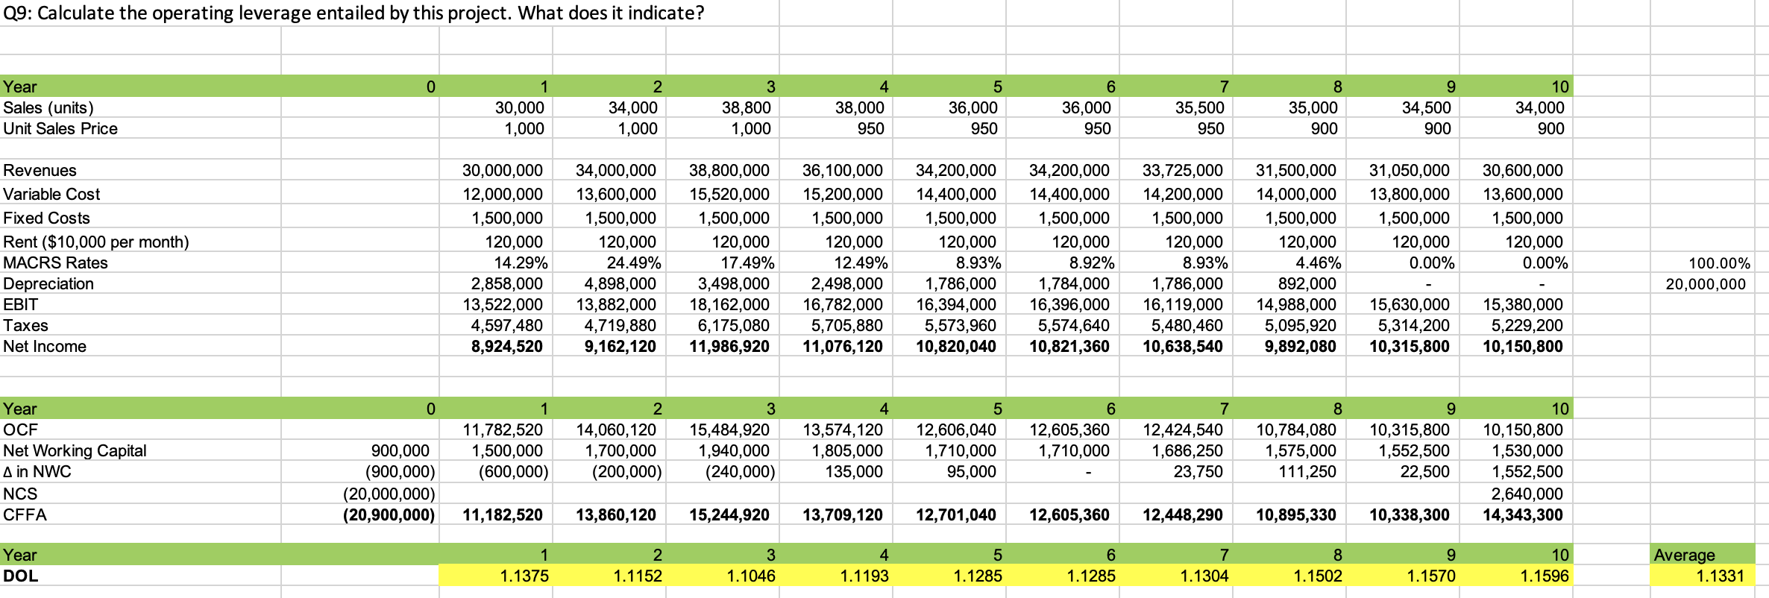1769x598 pixels.
Task: Click taxes cell 4,597,480
Action: click(x=507, y=325)
